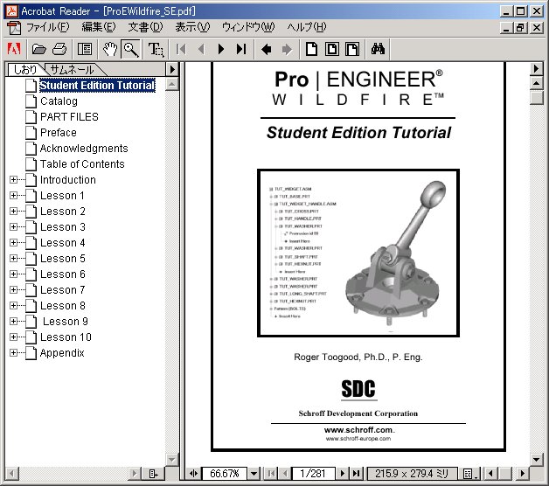Viewport: 549px width, 486px height.
Task: Open page layout button in status bar
Action: [469, 474]
